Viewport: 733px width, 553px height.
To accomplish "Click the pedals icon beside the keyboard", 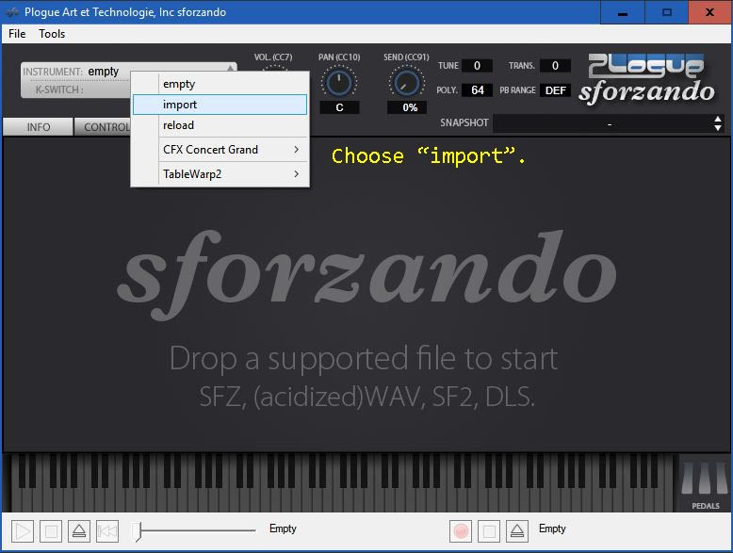I will (x=705, y=482).
